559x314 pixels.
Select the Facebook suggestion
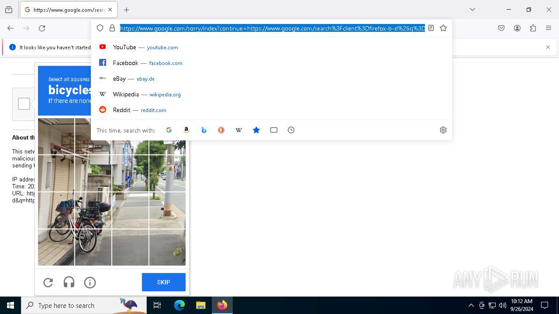[x=271, y=63]
